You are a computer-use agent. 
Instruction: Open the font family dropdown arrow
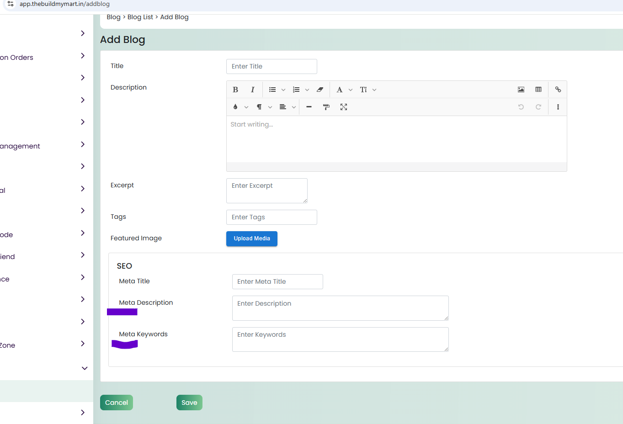(x=351, y=90)
